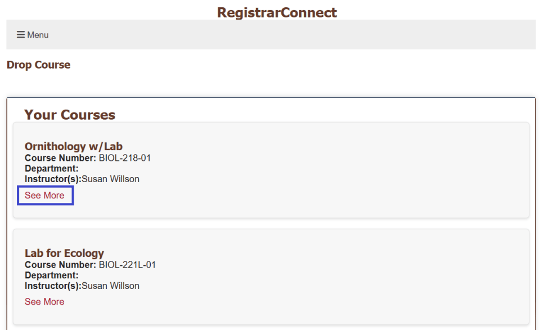
Task: Click the gray navigation bar background
Action: (x=281, y=35)
